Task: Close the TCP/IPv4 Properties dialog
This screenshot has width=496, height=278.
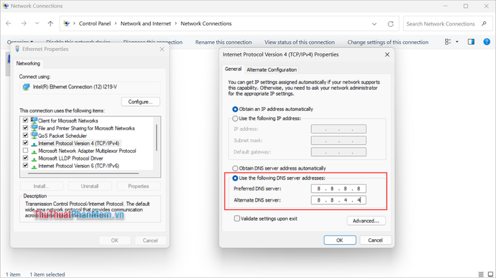Action: click(x=387, y=54)
